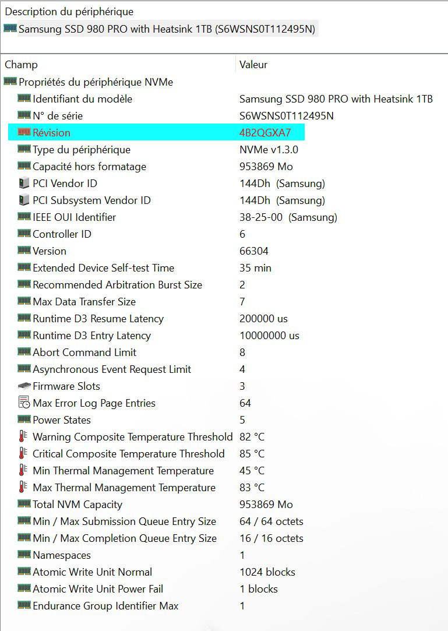Viewport: 448px width, 631px height.
Task: Select Propriétés du périphérique NVMe row
Action: coord(96,82)
